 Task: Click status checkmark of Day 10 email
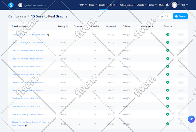tap(167, 114)
